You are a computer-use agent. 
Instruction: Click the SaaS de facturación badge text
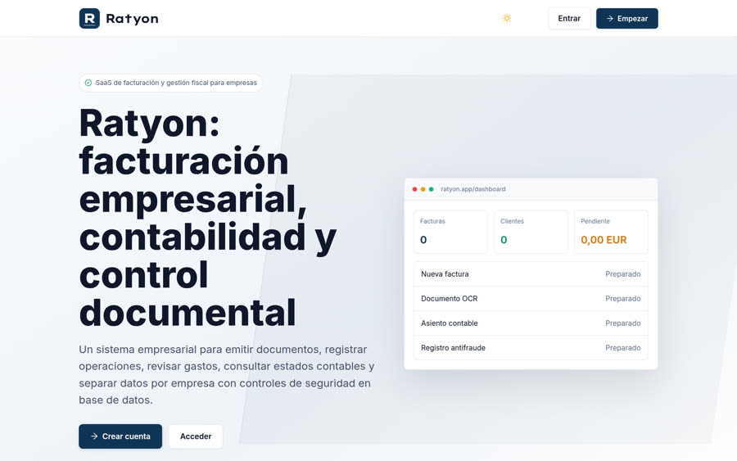(176, 83)
